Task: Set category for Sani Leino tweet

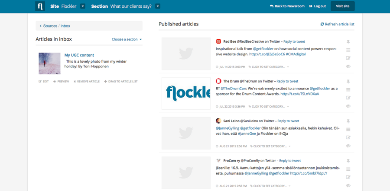Action: (270, 146)
